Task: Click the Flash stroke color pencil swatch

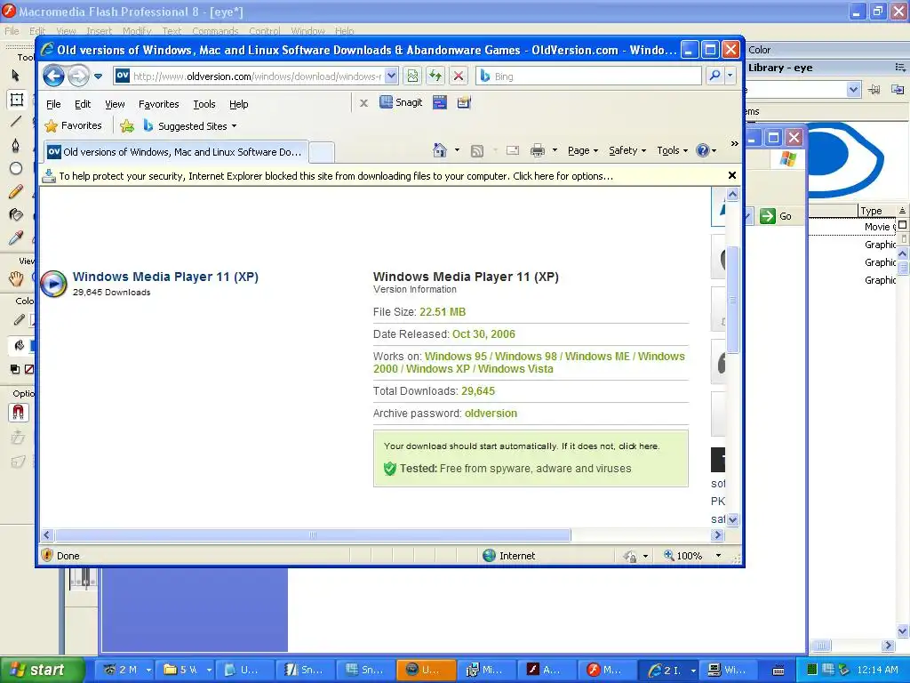Action: coord(19,320)
